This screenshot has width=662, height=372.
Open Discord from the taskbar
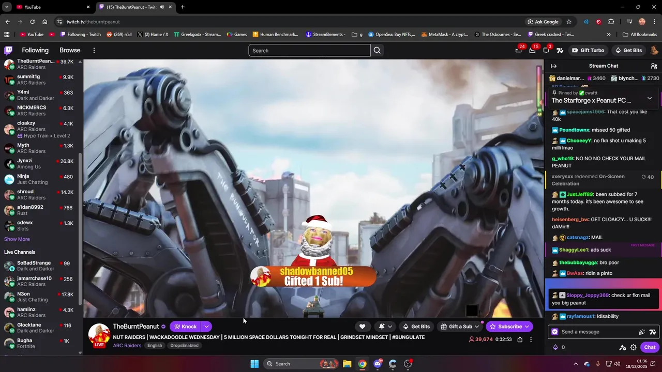[378, 364]
